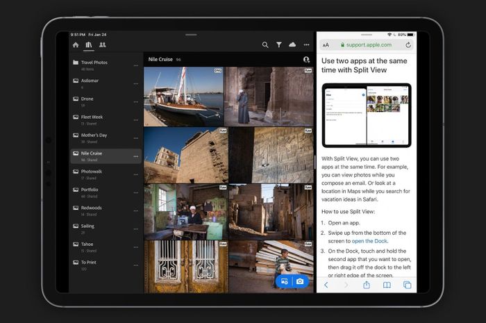
Task: Open the Library view icon
Action: point(89,45)
